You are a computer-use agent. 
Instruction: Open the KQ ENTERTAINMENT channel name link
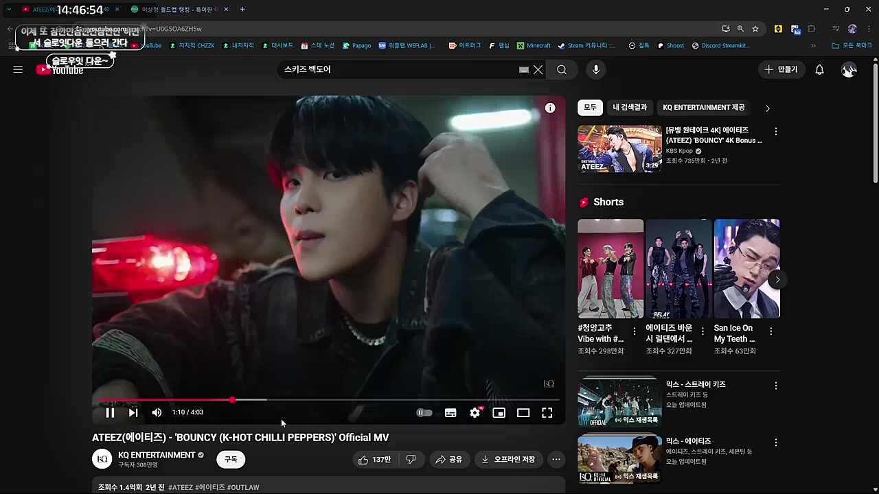(x=157, y=455)
